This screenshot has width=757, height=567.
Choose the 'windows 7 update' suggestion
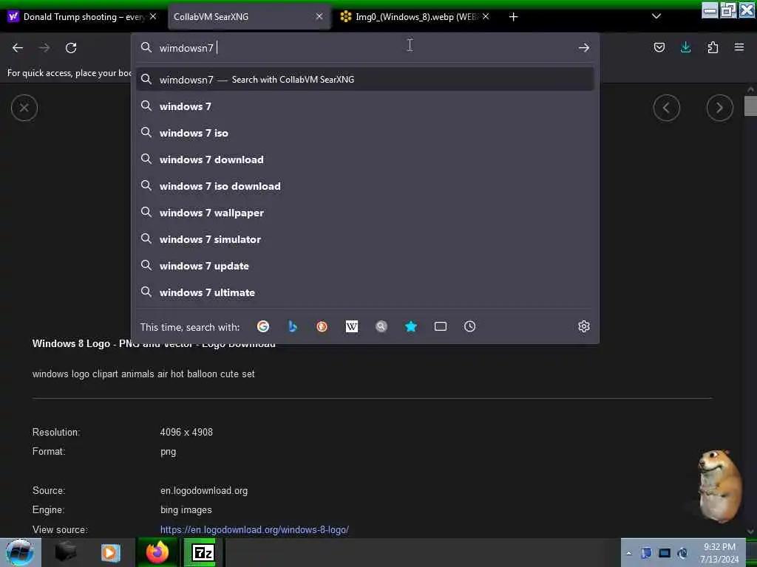pos(365,266)
